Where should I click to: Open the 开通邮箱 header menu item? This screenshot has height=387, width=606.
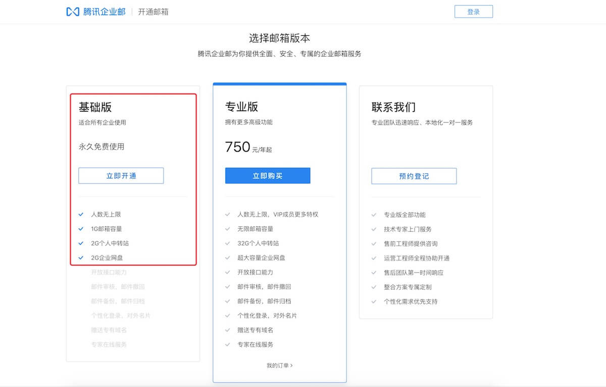(x=154, y=11)
